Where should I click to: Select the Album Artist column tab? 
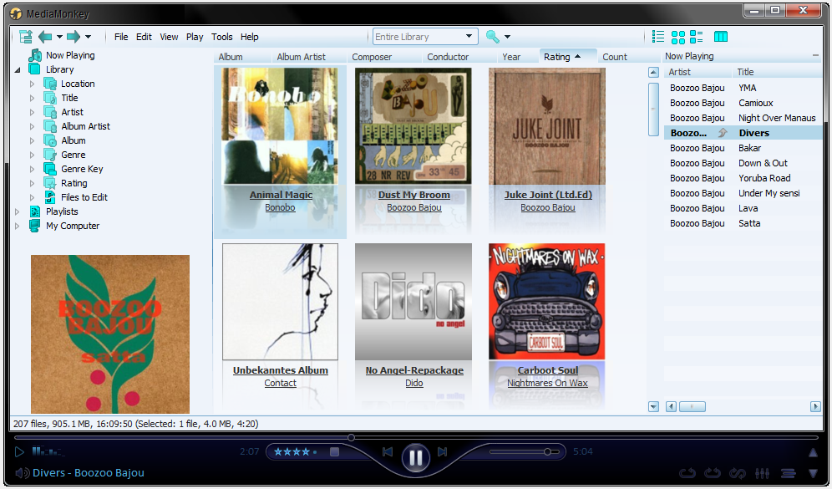click(301, 57)
